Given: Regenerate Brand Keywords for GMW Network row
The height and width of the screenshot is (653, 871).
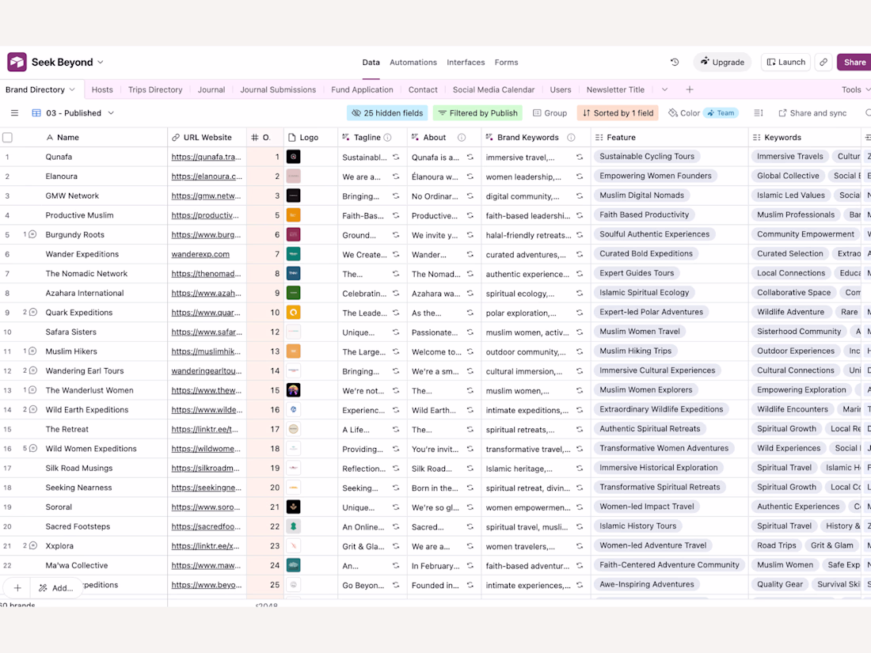Looking at the screenshot, I should [x=580, y=196].
